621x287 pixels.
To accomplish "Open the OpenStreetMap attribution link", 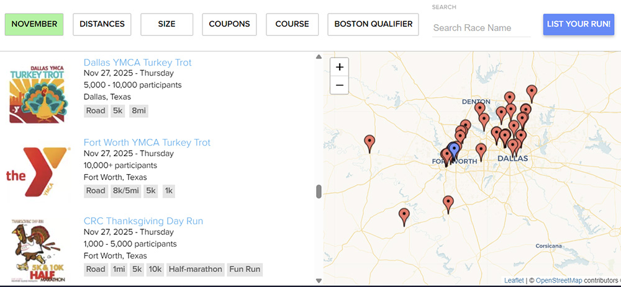I will [x=559, y=280].
